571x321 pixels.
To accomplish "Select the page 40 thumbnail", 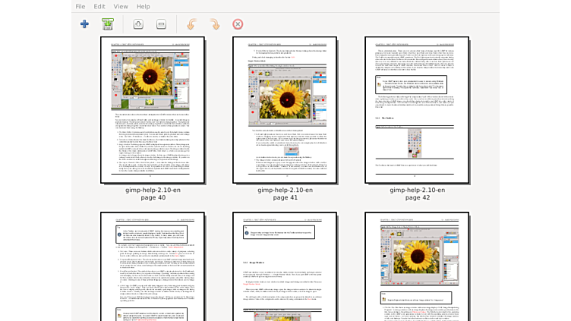I will pos(153,110).
